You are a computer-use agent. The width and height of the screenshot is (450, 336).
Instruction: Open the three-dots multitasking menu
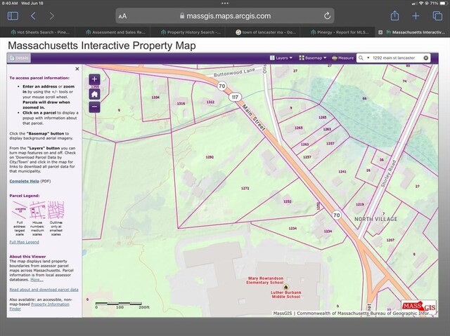pyautogui.click(x=225, y=4)
